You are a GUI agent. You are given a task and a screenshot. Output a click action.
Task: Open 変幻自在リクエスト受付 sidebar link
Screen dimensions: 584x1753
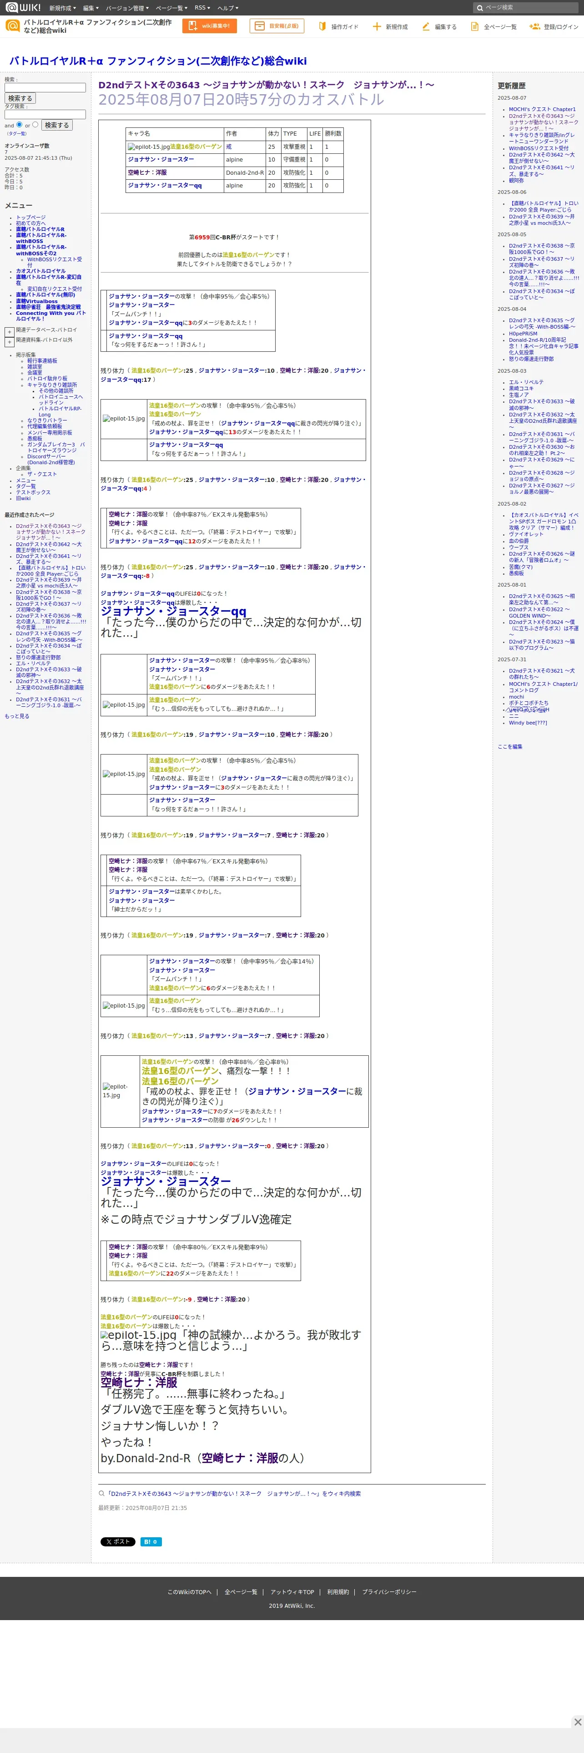click(55, 289)
